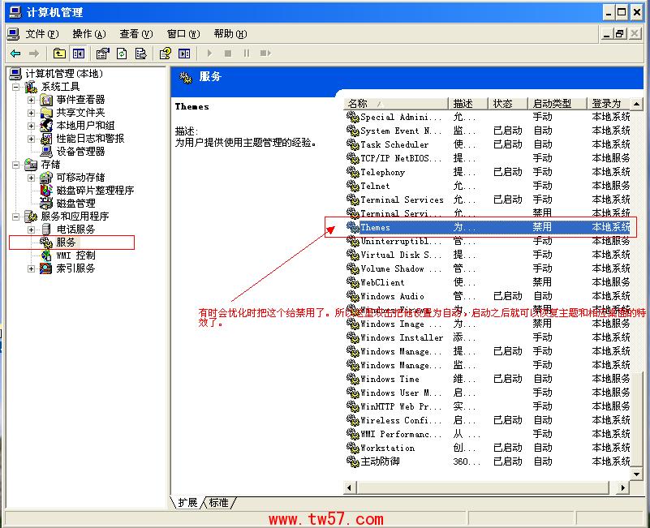The image size is (650, 528).
Task: Click the Up One Level folder icon
Action: (x=59, y=54)
